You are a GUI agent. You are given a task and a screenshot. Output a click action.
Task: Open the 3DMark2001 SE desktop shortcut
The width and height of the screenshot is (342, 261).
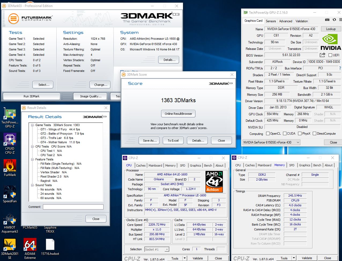10,249
